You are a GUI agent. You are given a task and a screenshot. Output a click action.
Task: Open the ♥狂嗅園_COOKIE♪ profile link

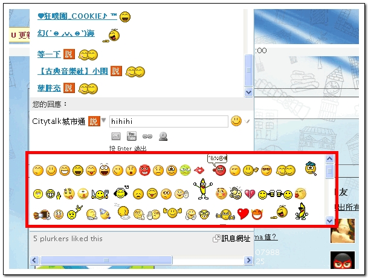point(77,16)
